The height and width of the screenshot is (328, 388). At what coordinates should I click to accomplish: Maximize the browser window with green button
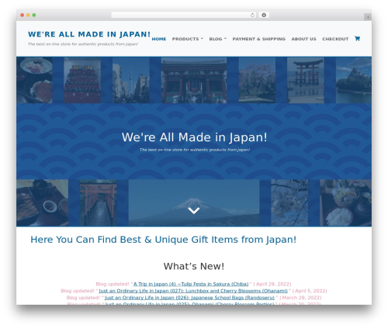[34, 15]
